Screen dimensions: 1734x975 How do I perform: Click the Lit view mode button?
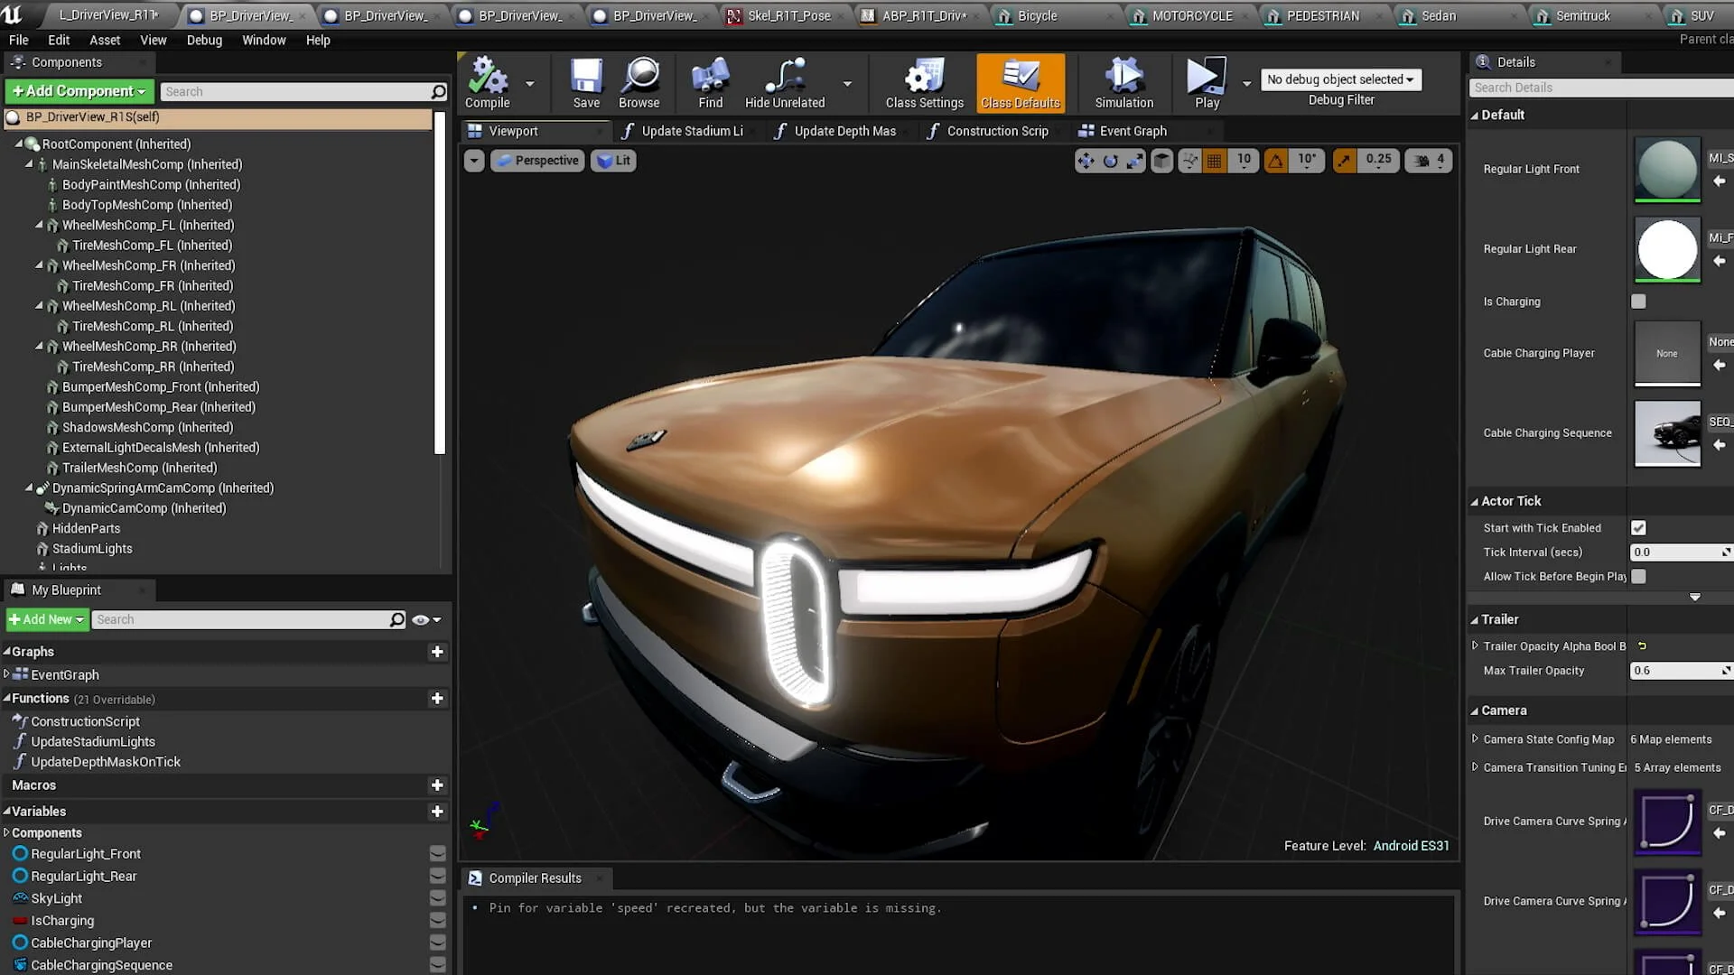coord(614,161)
